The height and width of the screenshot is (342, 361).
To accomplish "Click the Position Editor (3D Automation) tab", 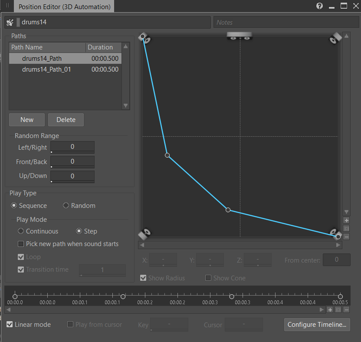I will point(64,7).
